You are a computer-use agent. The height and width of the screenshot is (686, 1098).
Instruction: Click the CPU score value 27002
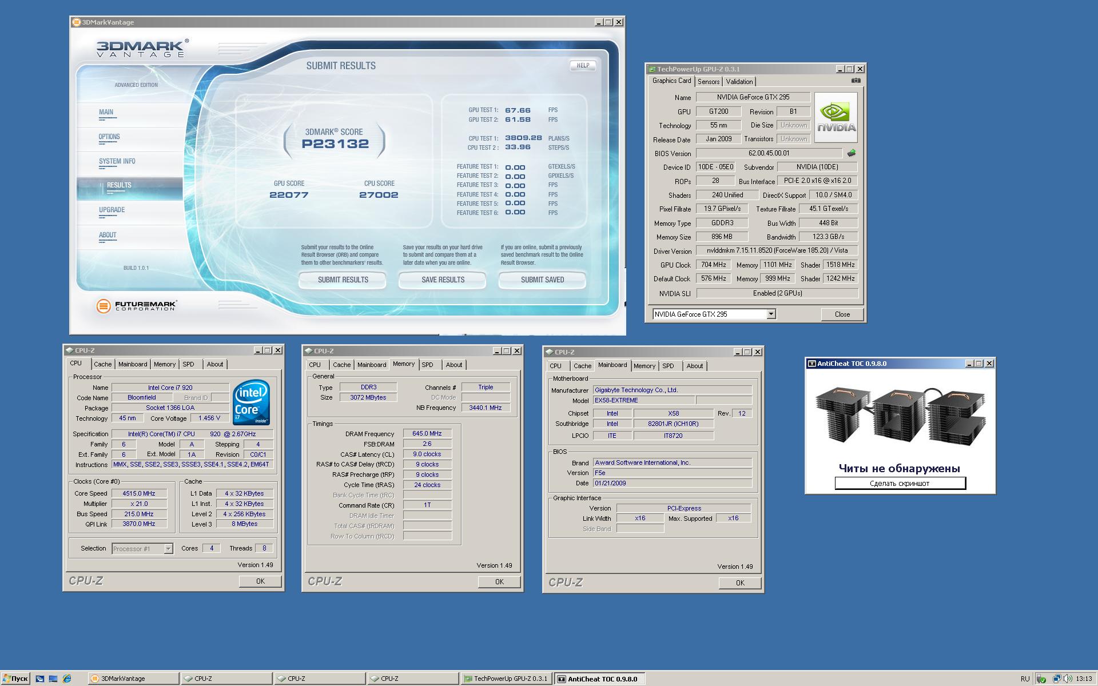379,195
